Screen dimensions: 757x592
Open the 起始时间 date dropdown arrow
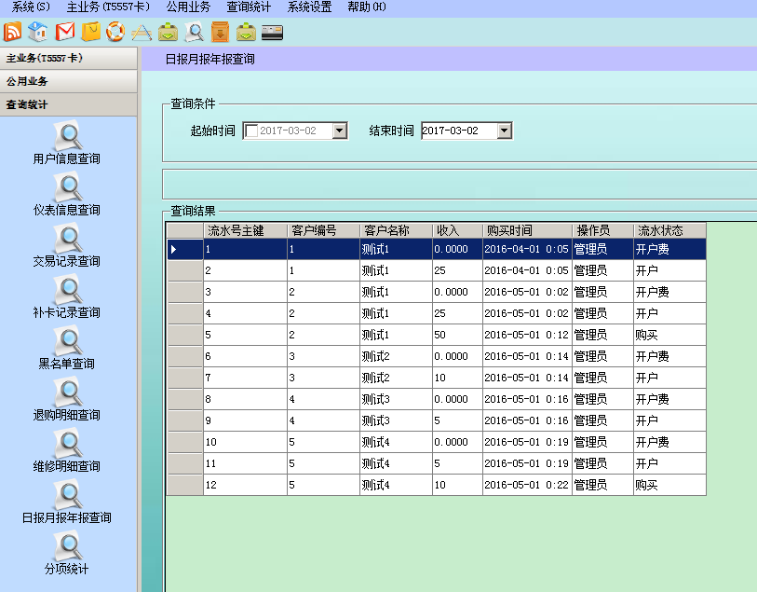coord(340,131)
